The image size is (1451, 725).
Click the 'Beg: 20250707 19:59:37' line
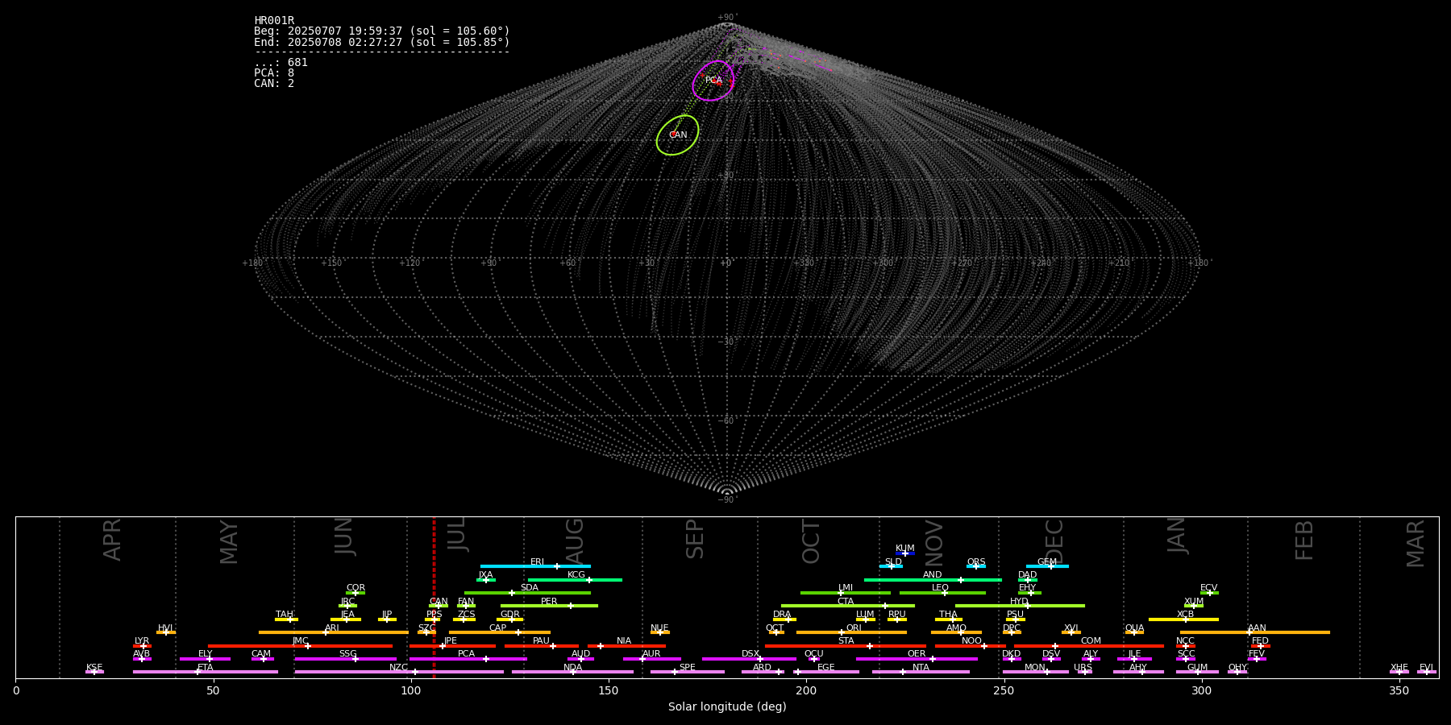pyautogui.click(x=382, y=31)
